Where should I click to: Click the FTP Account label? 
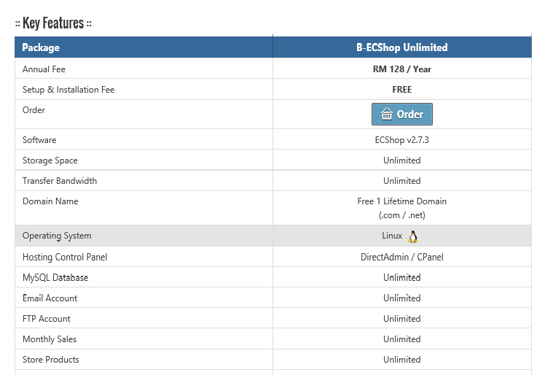(x=47, y=319)
